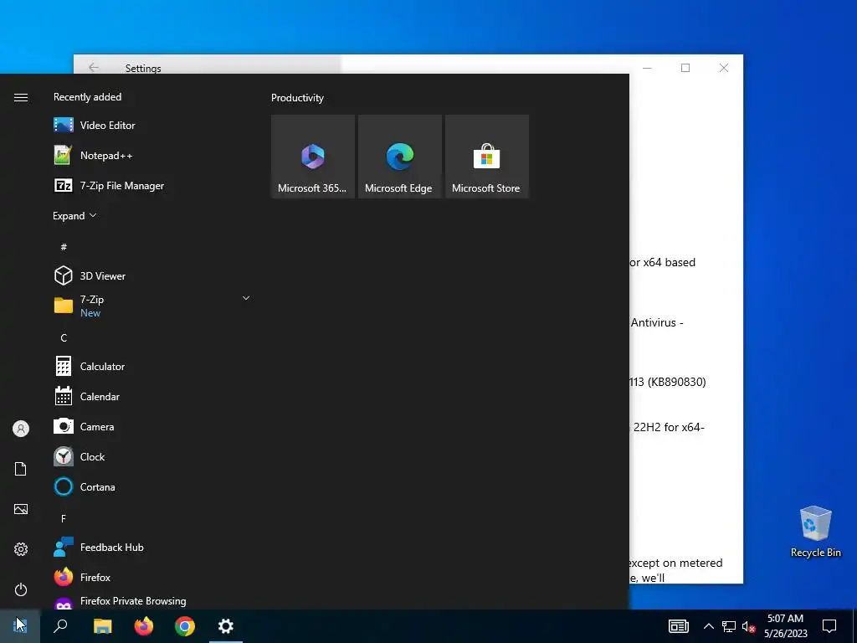
Task: Click the Productivity group title
Action: [297, 98]
